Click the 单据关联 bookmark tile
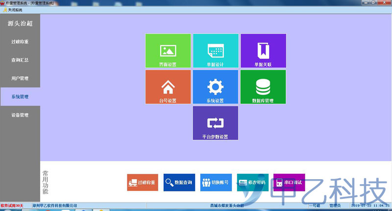Viewport: 392px width, 211px height. click(263, 51)
